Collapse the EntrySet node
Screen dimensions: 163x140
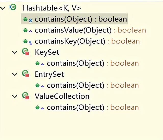click(x=15, y=74)
